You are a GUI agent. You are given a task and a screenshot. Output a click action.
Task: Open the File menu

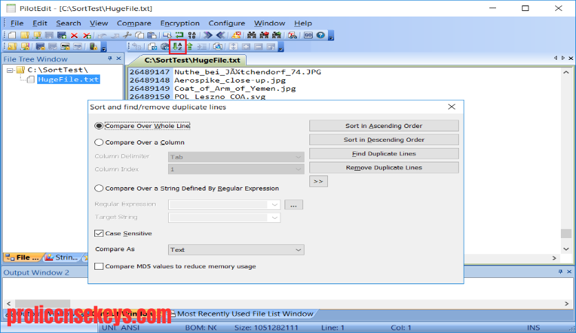point(17,23)
